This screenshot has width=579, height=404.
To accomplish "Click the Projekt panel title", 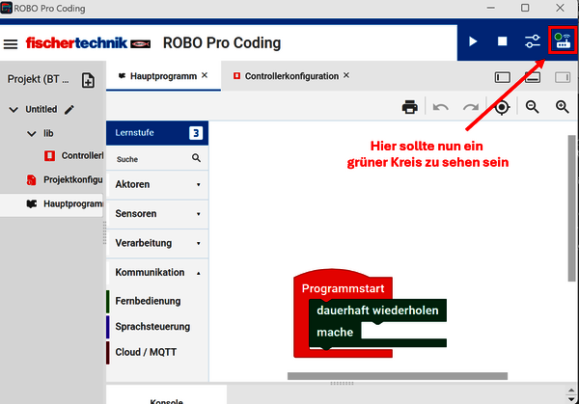I will tap(38, 79).
